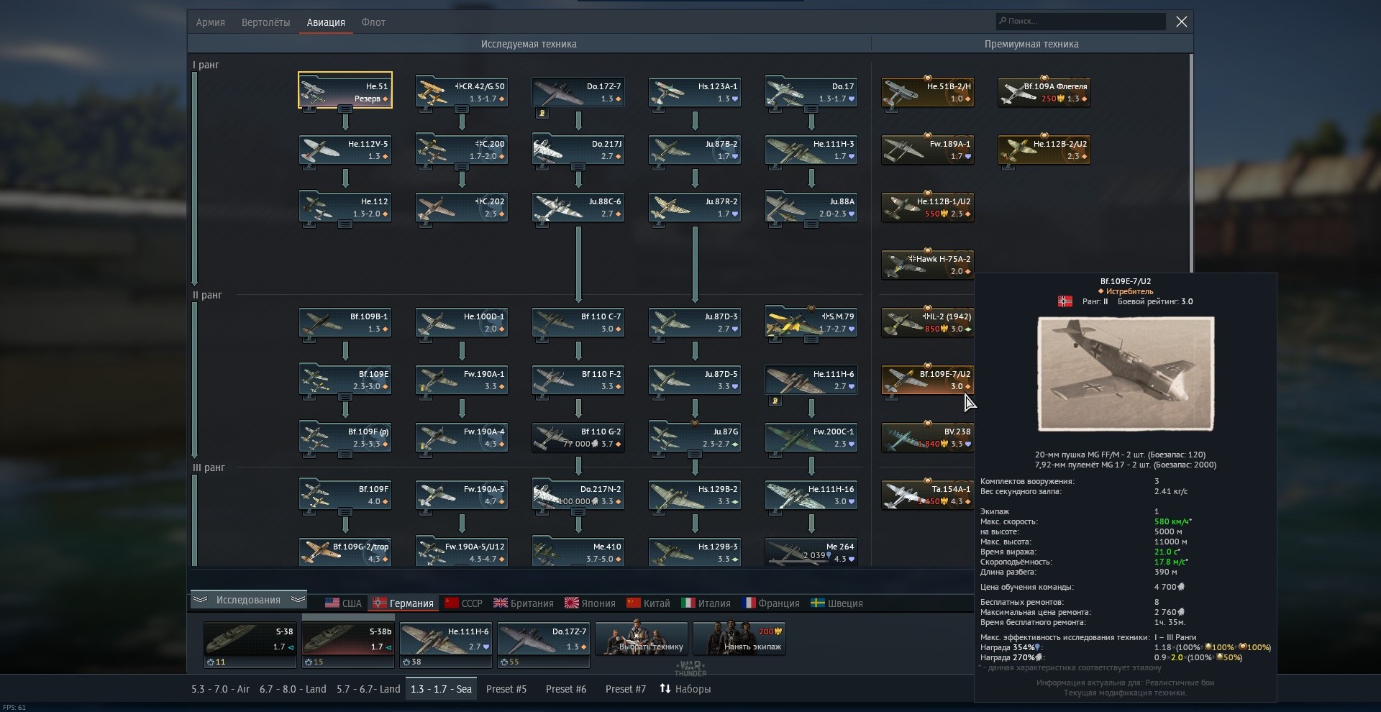
Task: Go to the Флот tab
Action: pyautogui.click(x=373, y=22)
